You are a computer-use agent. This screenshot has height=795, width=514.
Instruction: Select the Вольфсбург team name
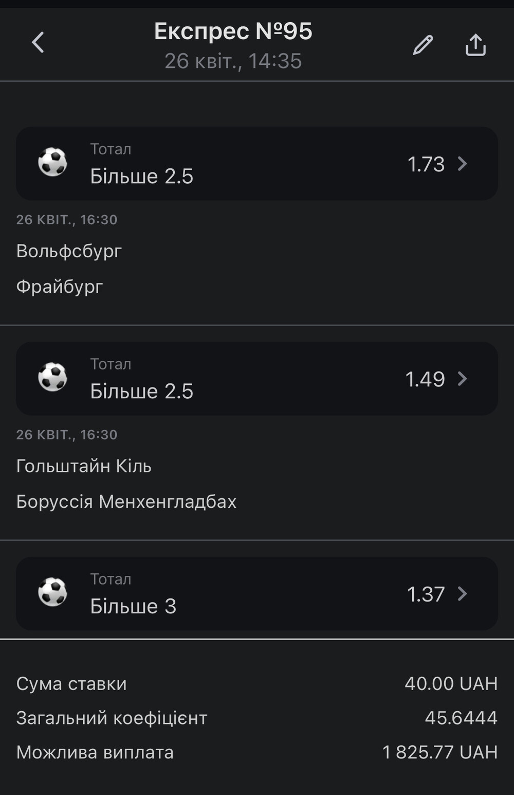coord(69,251)
